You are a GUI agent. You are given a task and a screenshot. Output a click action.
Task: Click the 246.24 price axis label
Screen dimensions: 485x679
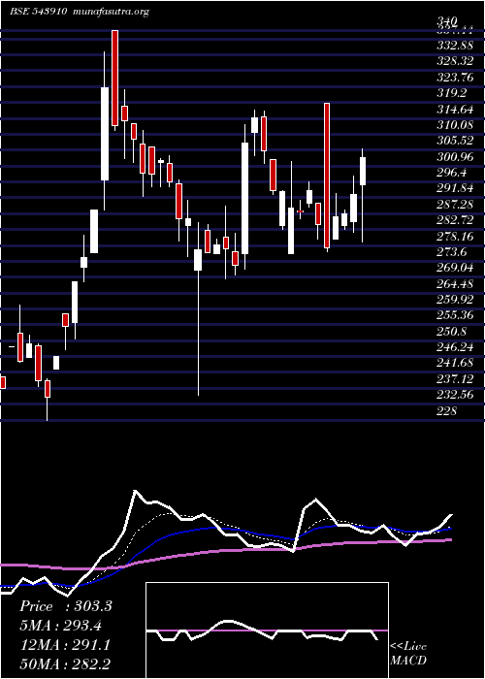pyautogui.click(x=454, y=347)
